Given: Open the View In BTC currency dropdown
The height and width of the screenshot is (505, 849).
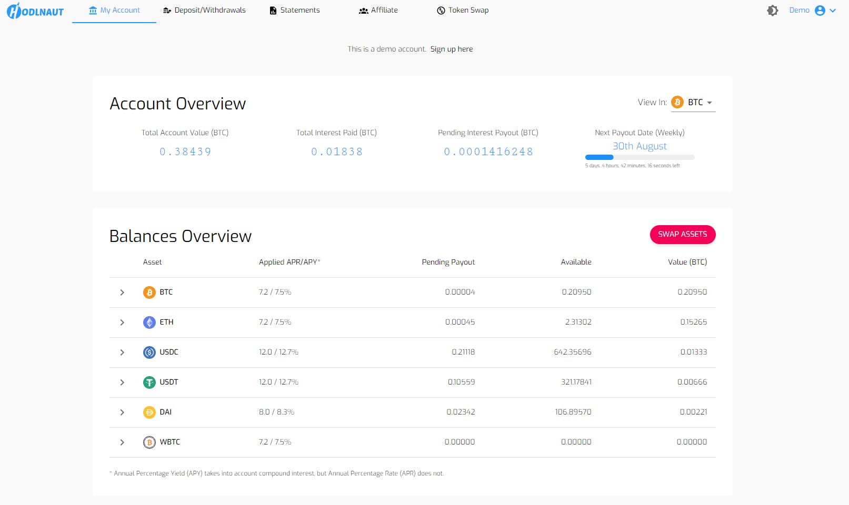Looking at the screenshot, I should 693,103.
